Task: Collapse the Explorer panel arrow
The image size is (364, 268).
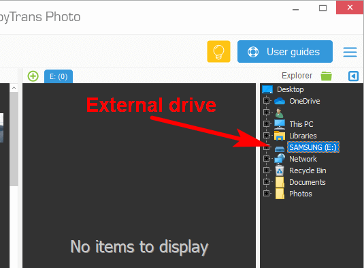Action: coord(353,76)
